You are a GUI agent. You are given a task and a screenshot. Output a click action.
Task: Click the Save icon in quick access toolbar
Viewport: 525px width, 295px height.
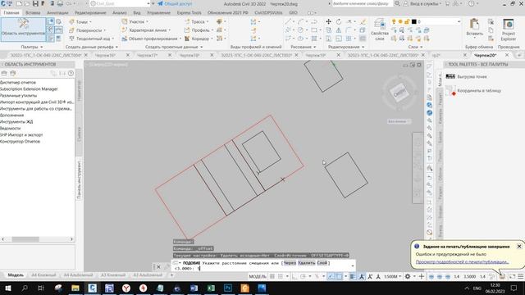[35, 3]
